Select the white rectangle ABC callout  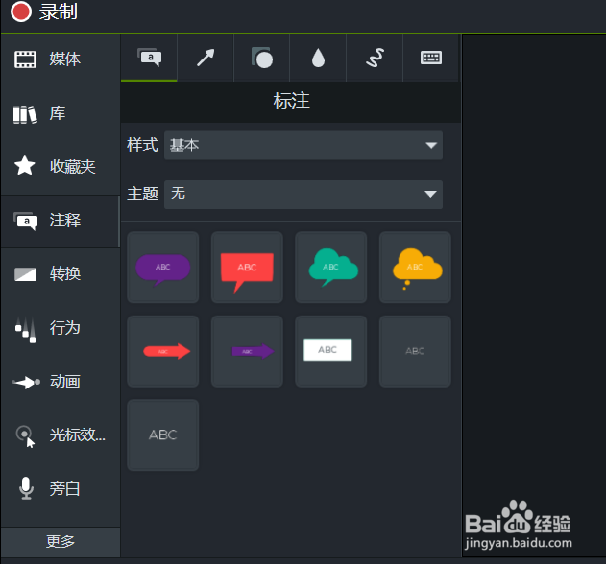(331, 351)
